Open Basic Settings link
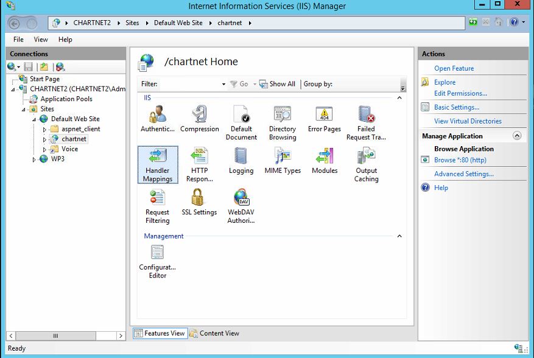Viewport: 534px width, 358px height. [x=457, y=107]
